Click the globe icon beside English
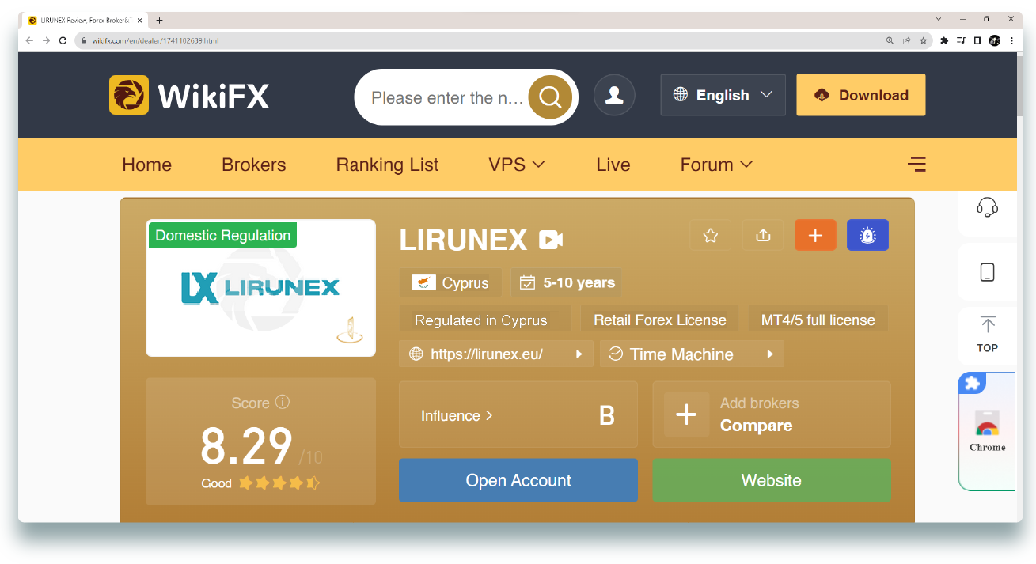 click(x=681, y=95)
